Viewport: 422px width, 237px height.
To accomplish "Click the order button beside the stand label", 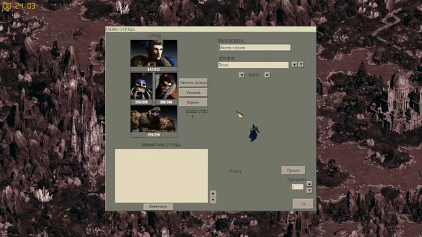I will point(293,170).
